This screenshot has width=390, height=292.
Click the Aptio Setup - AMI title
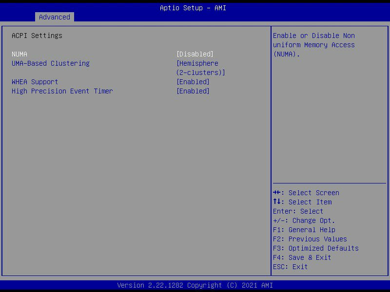193,8
